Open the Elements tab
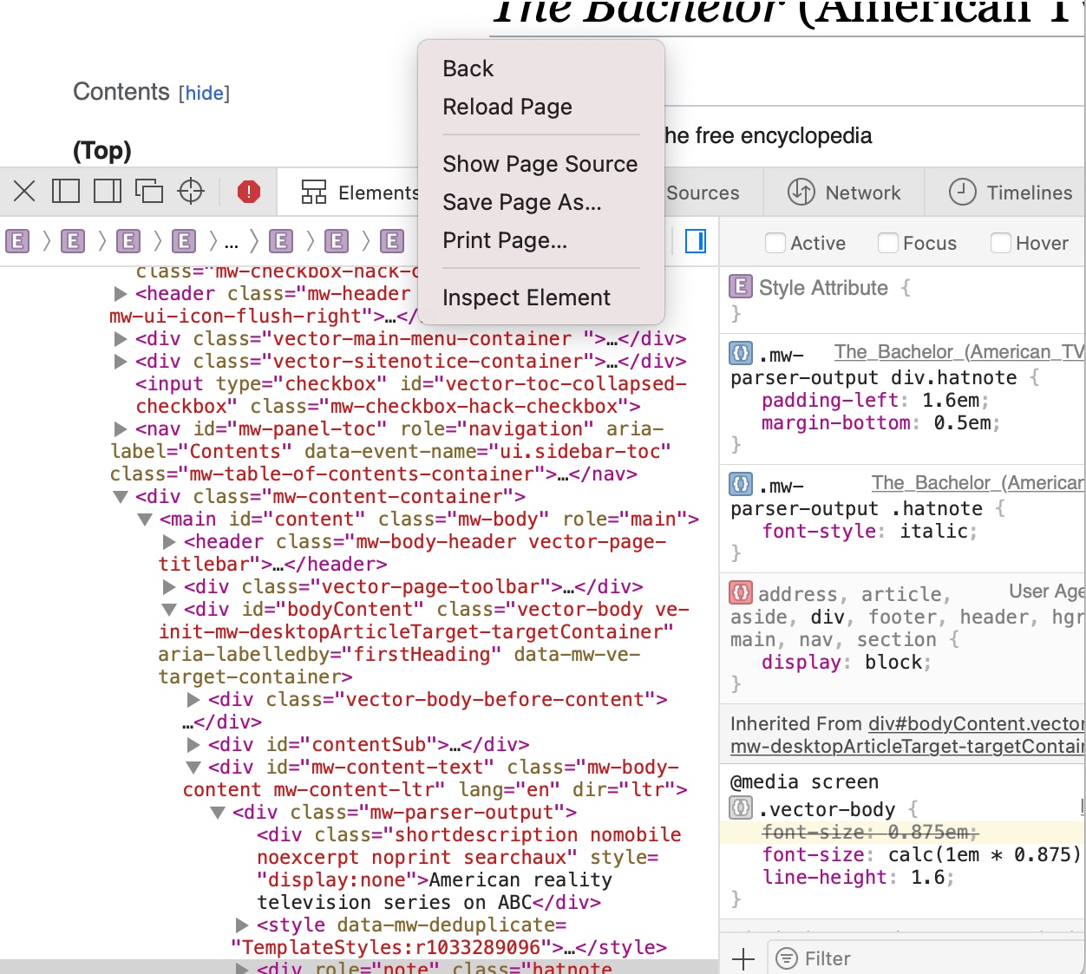This screenshot has width=1086, height=974. (x=361, y=193)
